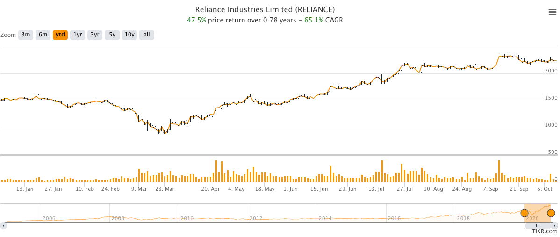
Task: Set zoom range to 3m
Action: coord(26,35)
